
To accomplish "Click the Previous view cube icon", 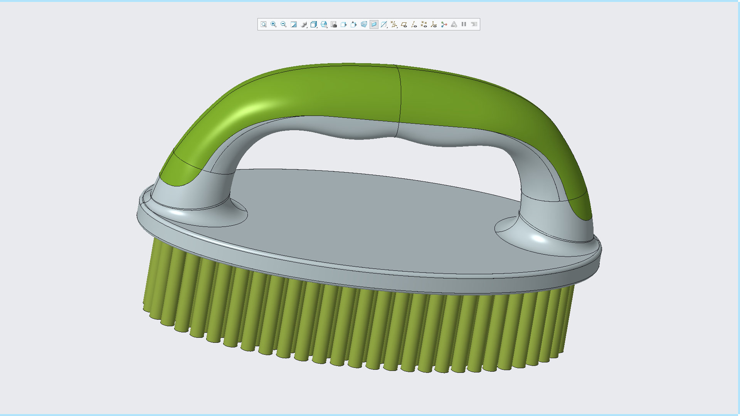I will click(344, 24).
